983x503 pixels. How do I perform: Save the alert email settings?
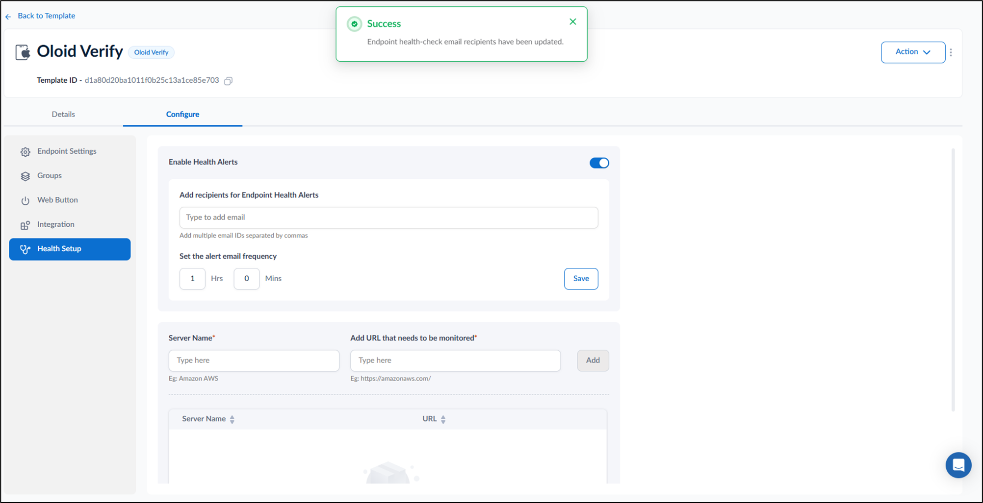pos(581,279)
